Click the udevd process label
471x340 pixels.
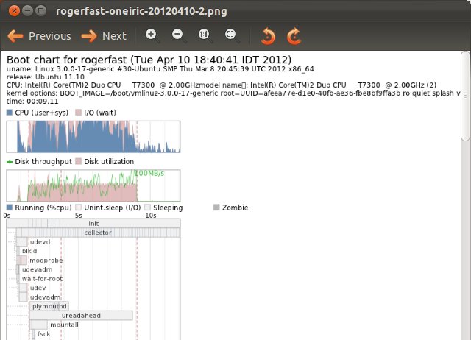[x=40, y=242]
